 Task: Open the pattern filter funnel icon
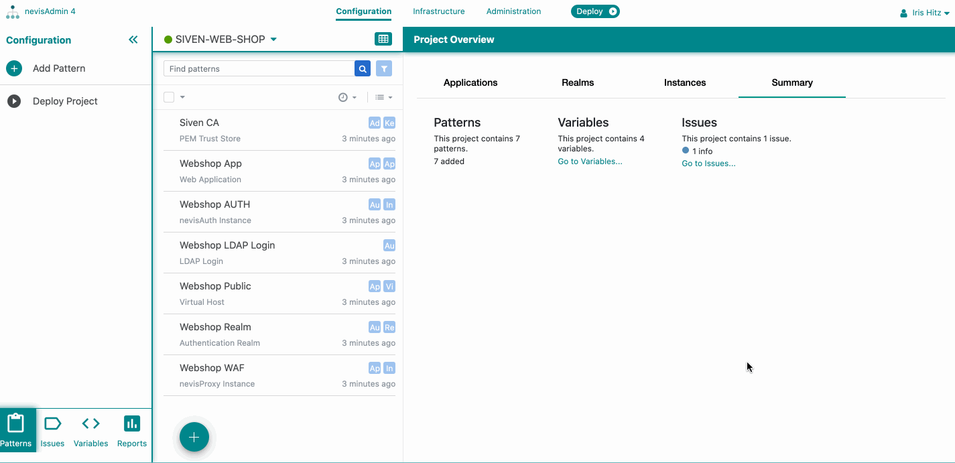click(384, 68)
